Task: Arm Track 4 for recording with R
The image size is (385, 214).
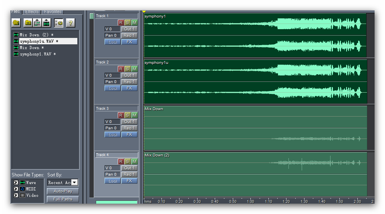Action: (121, 161)
